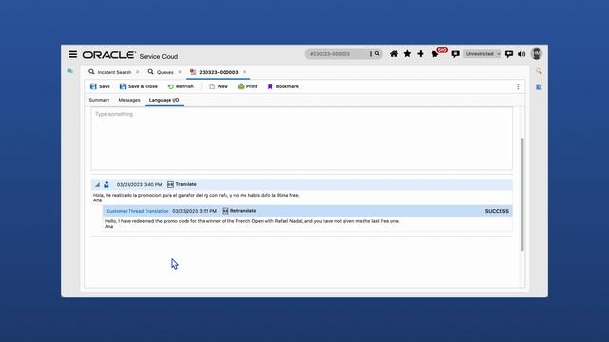This screenshot has height=342, width=609.
Task: Open the Messages sub-tab
Action: coord(129,100)
